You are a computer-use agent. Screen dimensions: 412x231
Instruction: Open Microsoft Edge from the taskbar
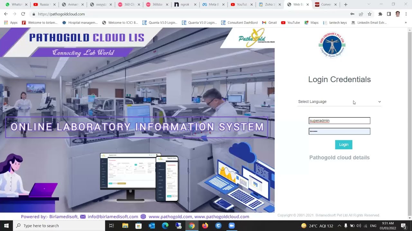click(165, 226)
